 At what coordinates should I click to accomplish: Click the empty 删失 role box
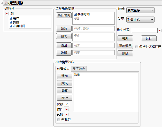(94, 37)
